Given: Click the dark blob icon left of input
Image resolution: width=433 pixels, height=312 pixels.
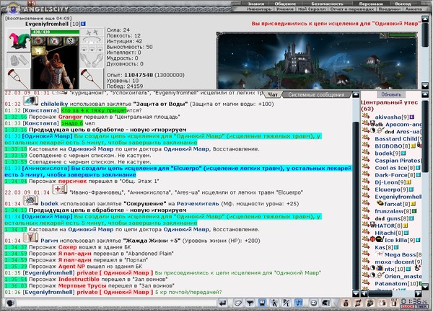Looking at the screenshot, I should point(10,303).
